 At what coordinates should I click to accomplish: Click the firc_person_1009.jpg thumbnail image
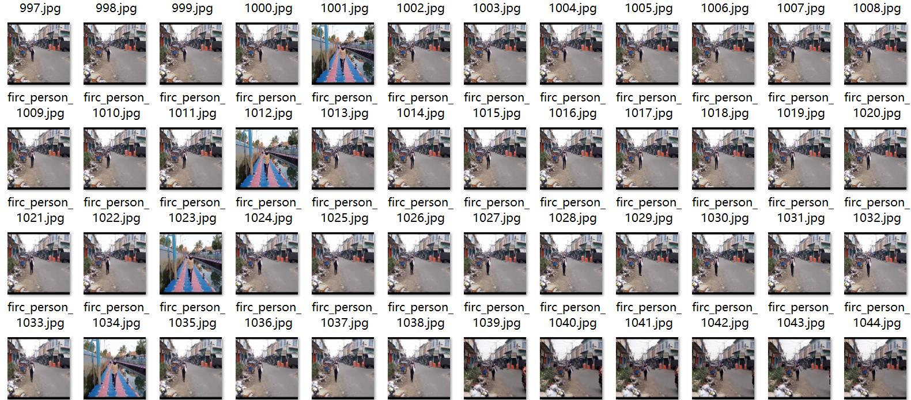pos(39,53)
